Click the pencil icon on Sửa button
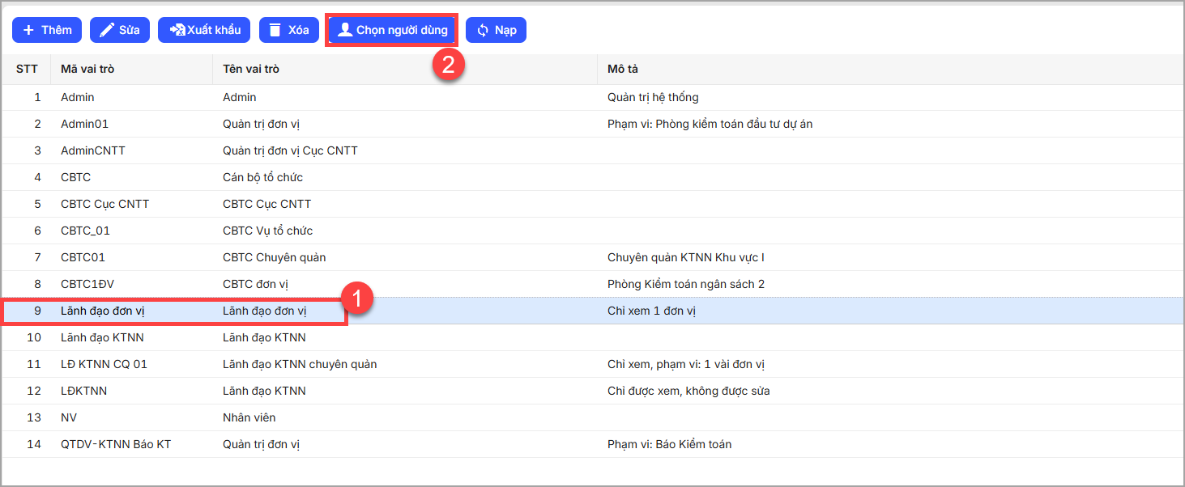The width and height of the screenshot is (1185, 487). [x=107, y=30]
